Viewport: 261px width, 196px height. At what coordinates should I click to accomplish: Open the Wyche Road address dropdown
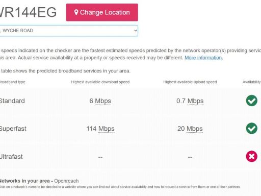coord(69,31)
